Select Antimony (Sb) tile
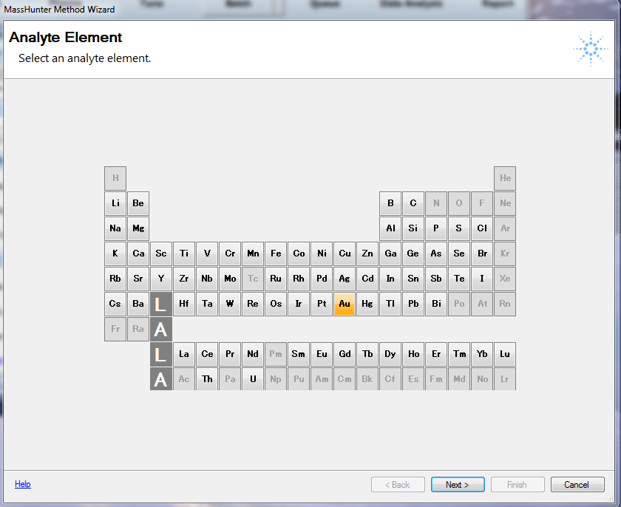This screenshot has height=507, width=621. click(x=436, y=279)
